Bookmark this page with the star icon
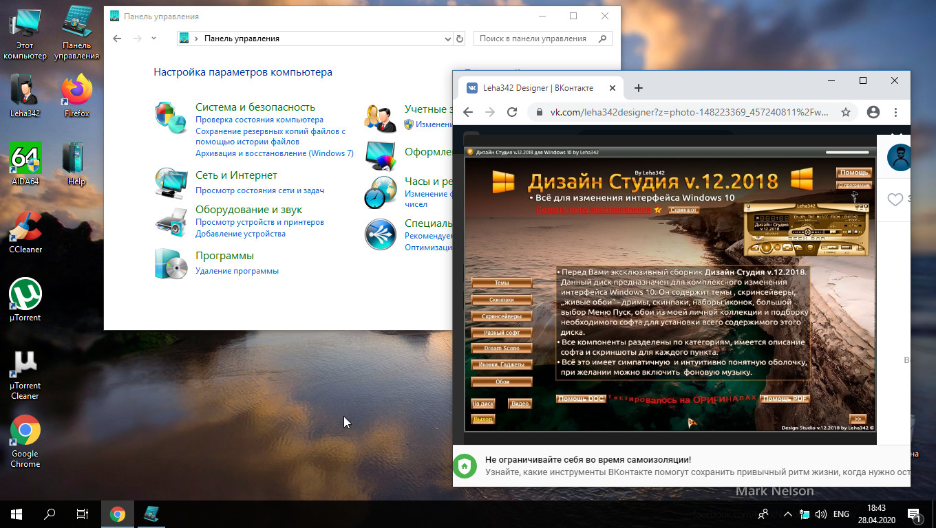 pyautogui.click(x=846, y=112)
